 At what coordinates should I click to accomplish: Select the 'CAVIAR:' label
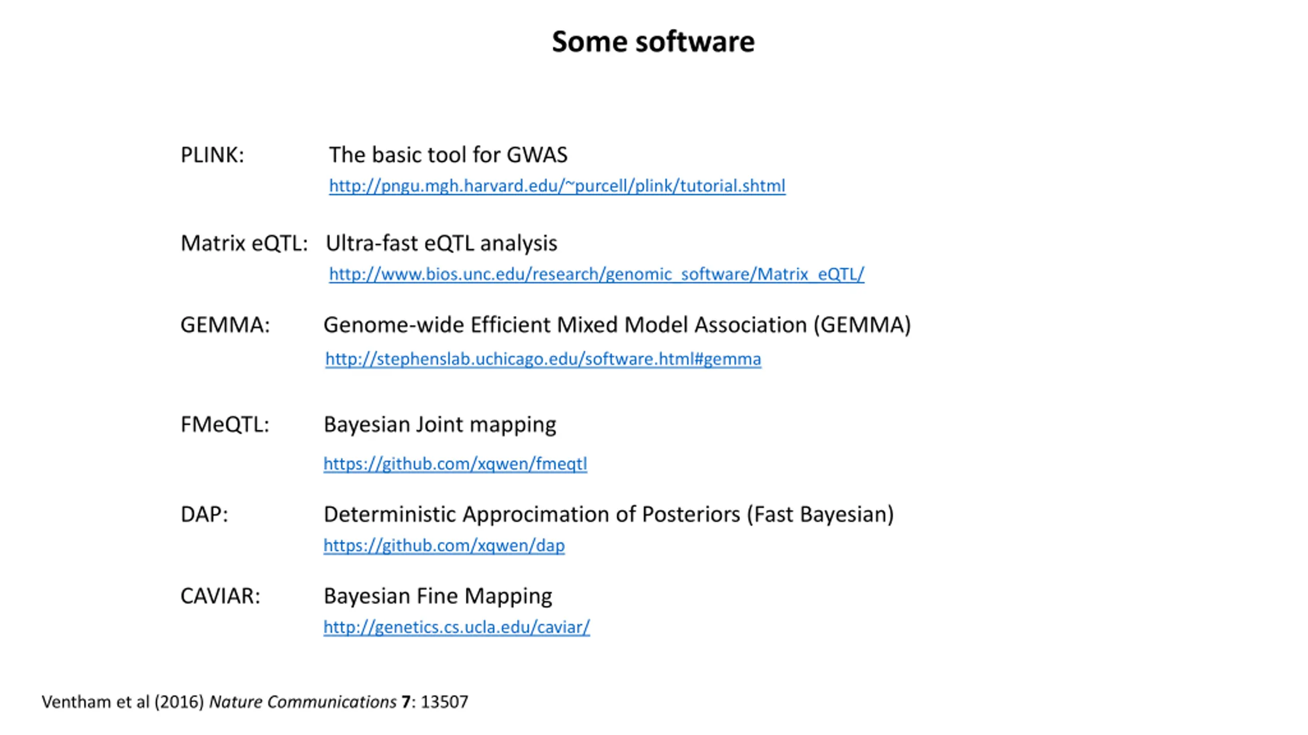pyautogui.click(x=220, y=596)
